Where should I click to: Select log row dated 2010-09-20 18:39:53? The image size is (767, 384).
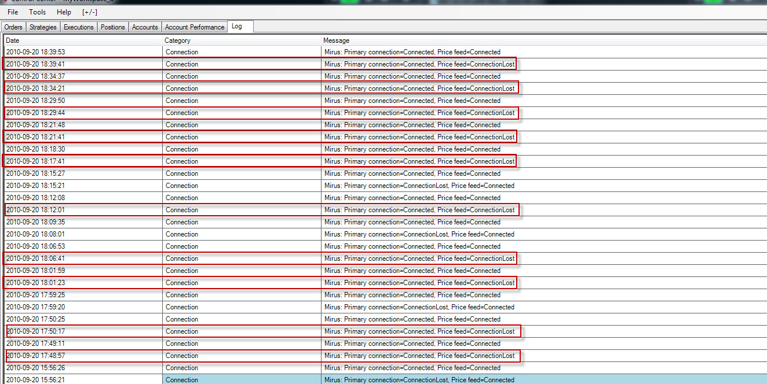tap(385, 52)
